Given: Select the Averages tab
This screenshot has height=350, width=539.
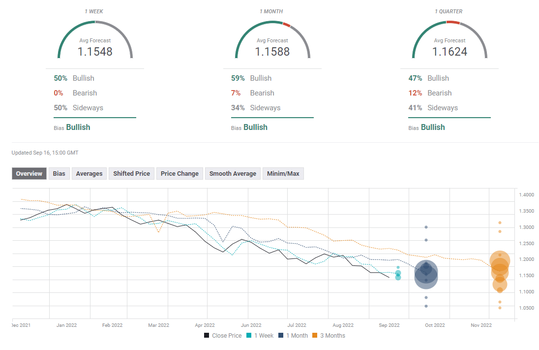Looking at the screenshot, I should (89, 174).
